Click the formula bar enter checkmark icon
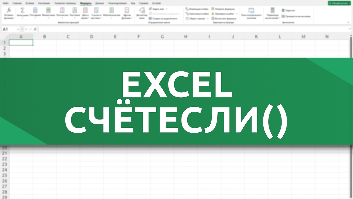Image resolution: width=353 pixels, height=199 pixels. coord(31,29)
